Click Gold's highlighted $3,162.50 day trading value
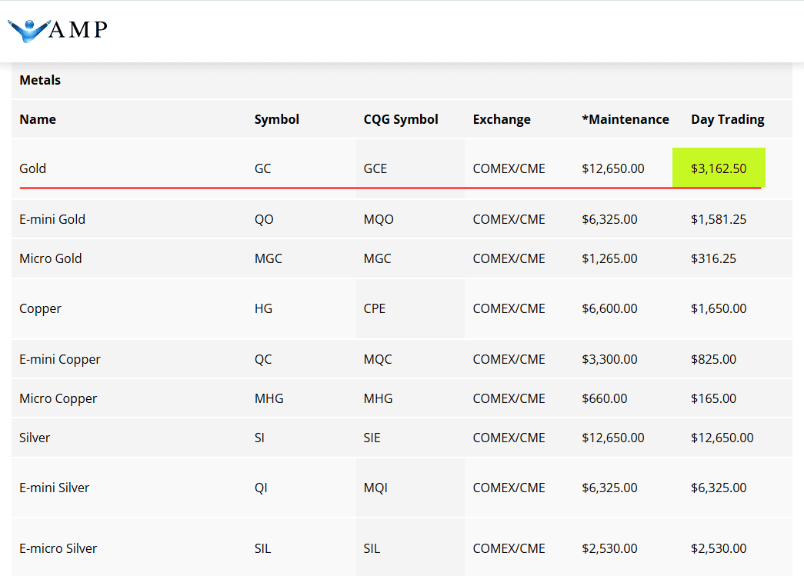The width and height of the screenshot is (804, 576). 719,168
